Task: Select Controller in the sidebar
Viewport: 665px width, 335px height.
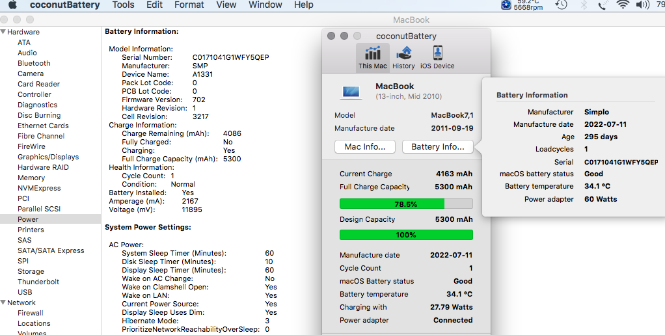Action: [x=34, y=94]
